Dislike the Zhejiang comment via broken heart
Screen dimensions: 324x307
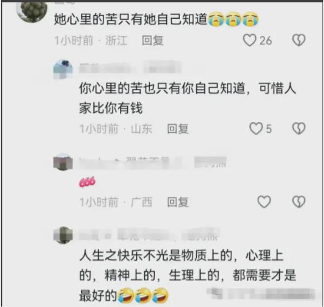point(298,40)
